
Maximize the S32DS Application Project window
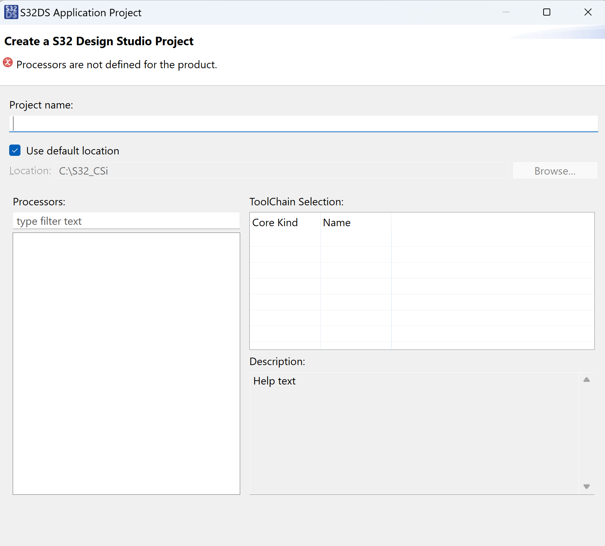546,12
